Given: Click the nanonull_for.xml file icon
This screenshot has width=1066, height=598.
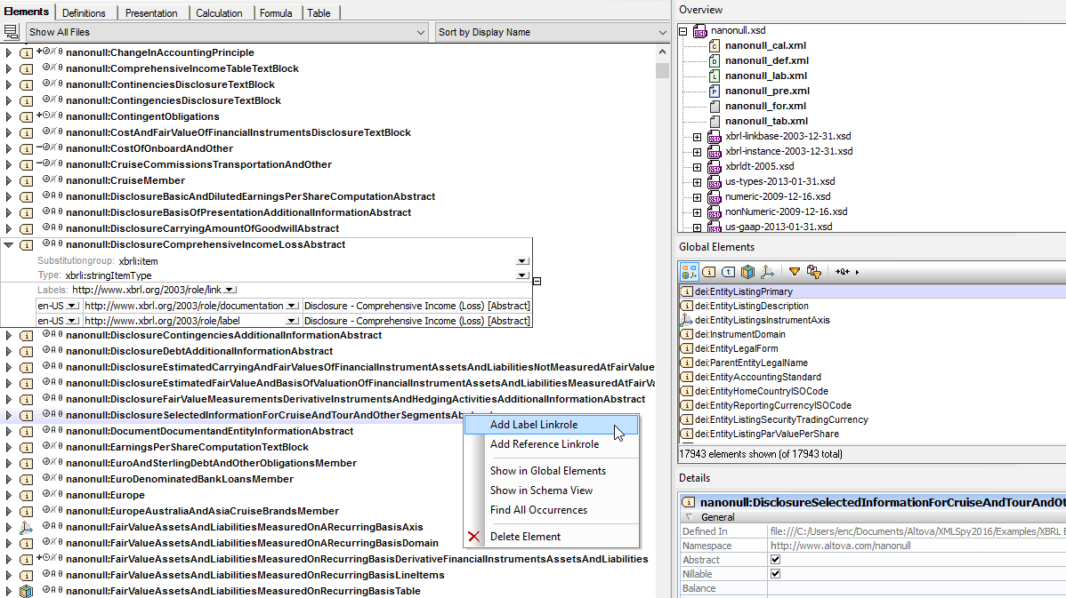Looking at the screenshot, I should [x=714, y=106].
